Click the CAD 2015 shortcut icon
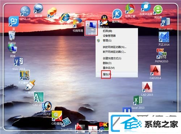Image resolution: width=181 pixels, height=134 pixels. click(x=147, y=89)
